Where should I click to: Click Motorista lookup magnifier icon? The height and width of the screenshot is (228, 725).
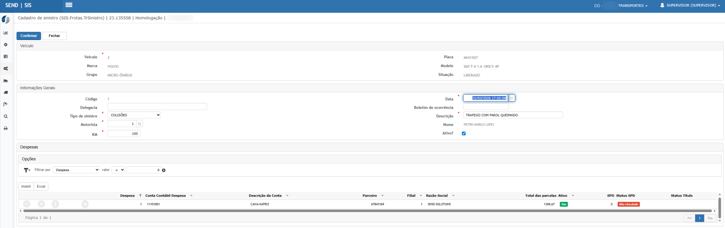coord(139,124)
